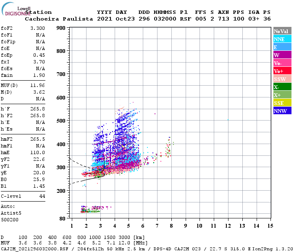Click the 80 km height axis label
The image size is (294, 252).
[x=62, y=219]
